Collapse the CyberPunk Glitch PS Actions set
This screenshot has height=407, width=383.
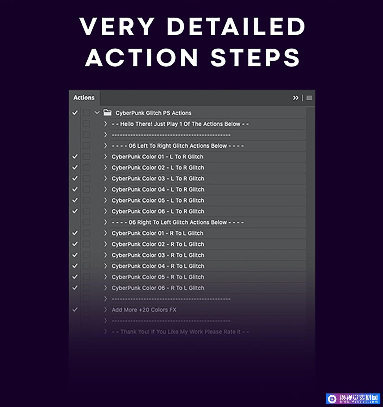(97, 113)
